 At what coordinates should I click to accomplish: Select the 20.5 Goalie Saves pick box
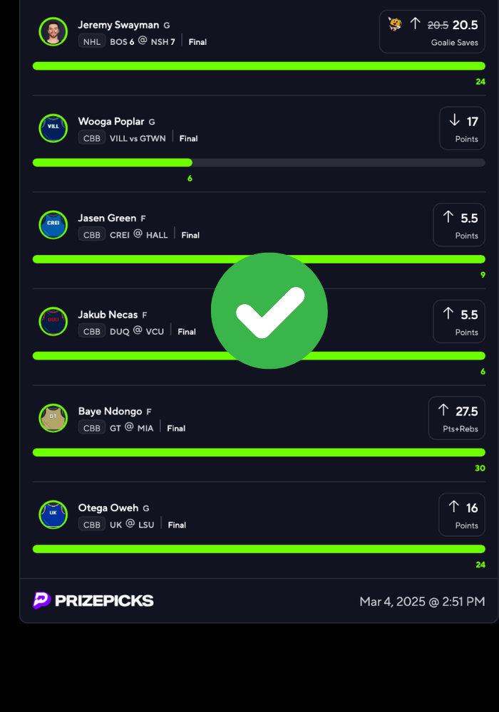coord(432,32)
